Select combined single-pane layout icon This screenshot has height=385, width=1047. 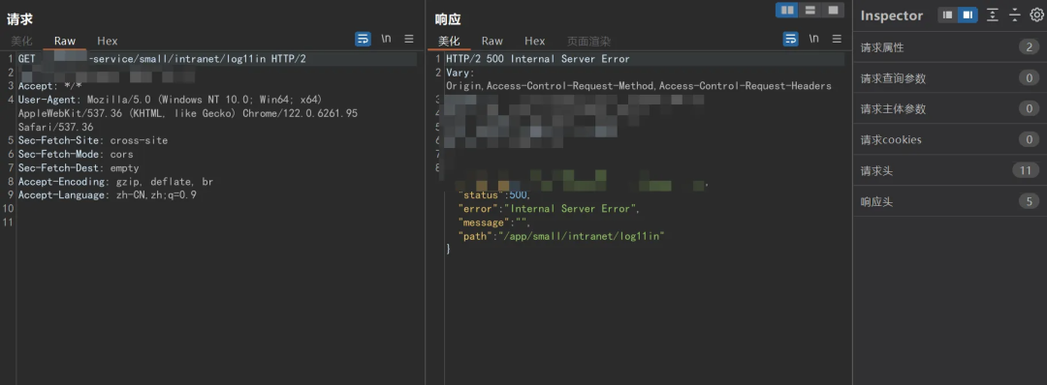(x=832, y=10)
